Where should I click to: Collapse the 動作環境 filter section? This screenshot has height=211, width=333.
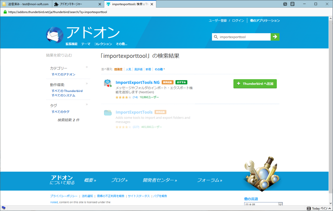click(87, 83)
